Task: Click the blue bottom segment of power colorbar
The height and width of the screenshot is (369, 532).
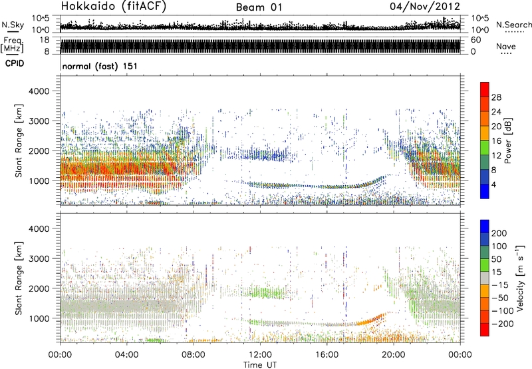Action: click(485, 191)
